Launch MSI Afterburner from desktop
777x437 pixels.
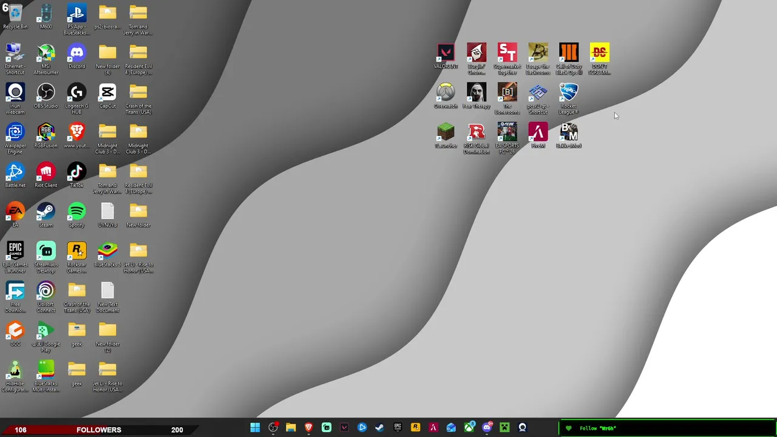point(46,59)
